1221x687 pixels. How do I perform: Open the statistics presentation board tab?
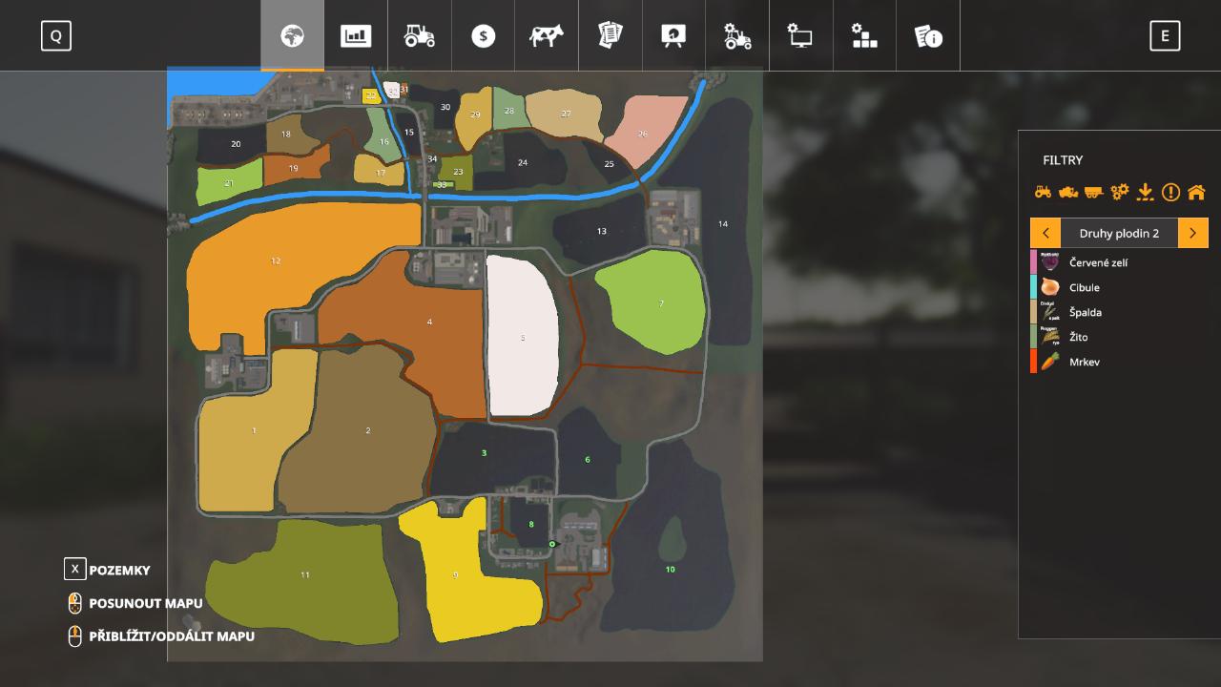click(673, 36)
